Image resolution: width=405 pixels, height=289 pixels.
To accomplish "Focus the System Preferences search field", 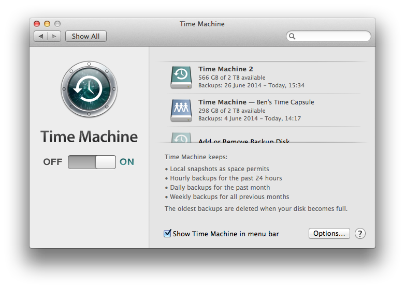I will (x=328, y=36).
